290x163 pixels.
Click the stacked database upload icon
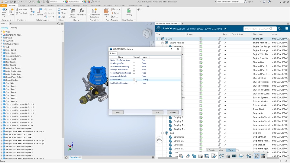pos(181,156)
